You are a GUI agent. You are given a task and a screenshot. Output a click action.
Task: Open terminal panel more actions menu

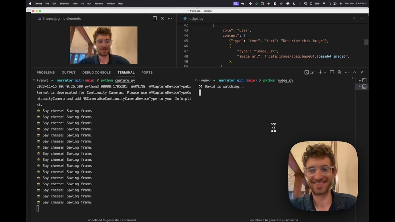click(x=347, y=72)
